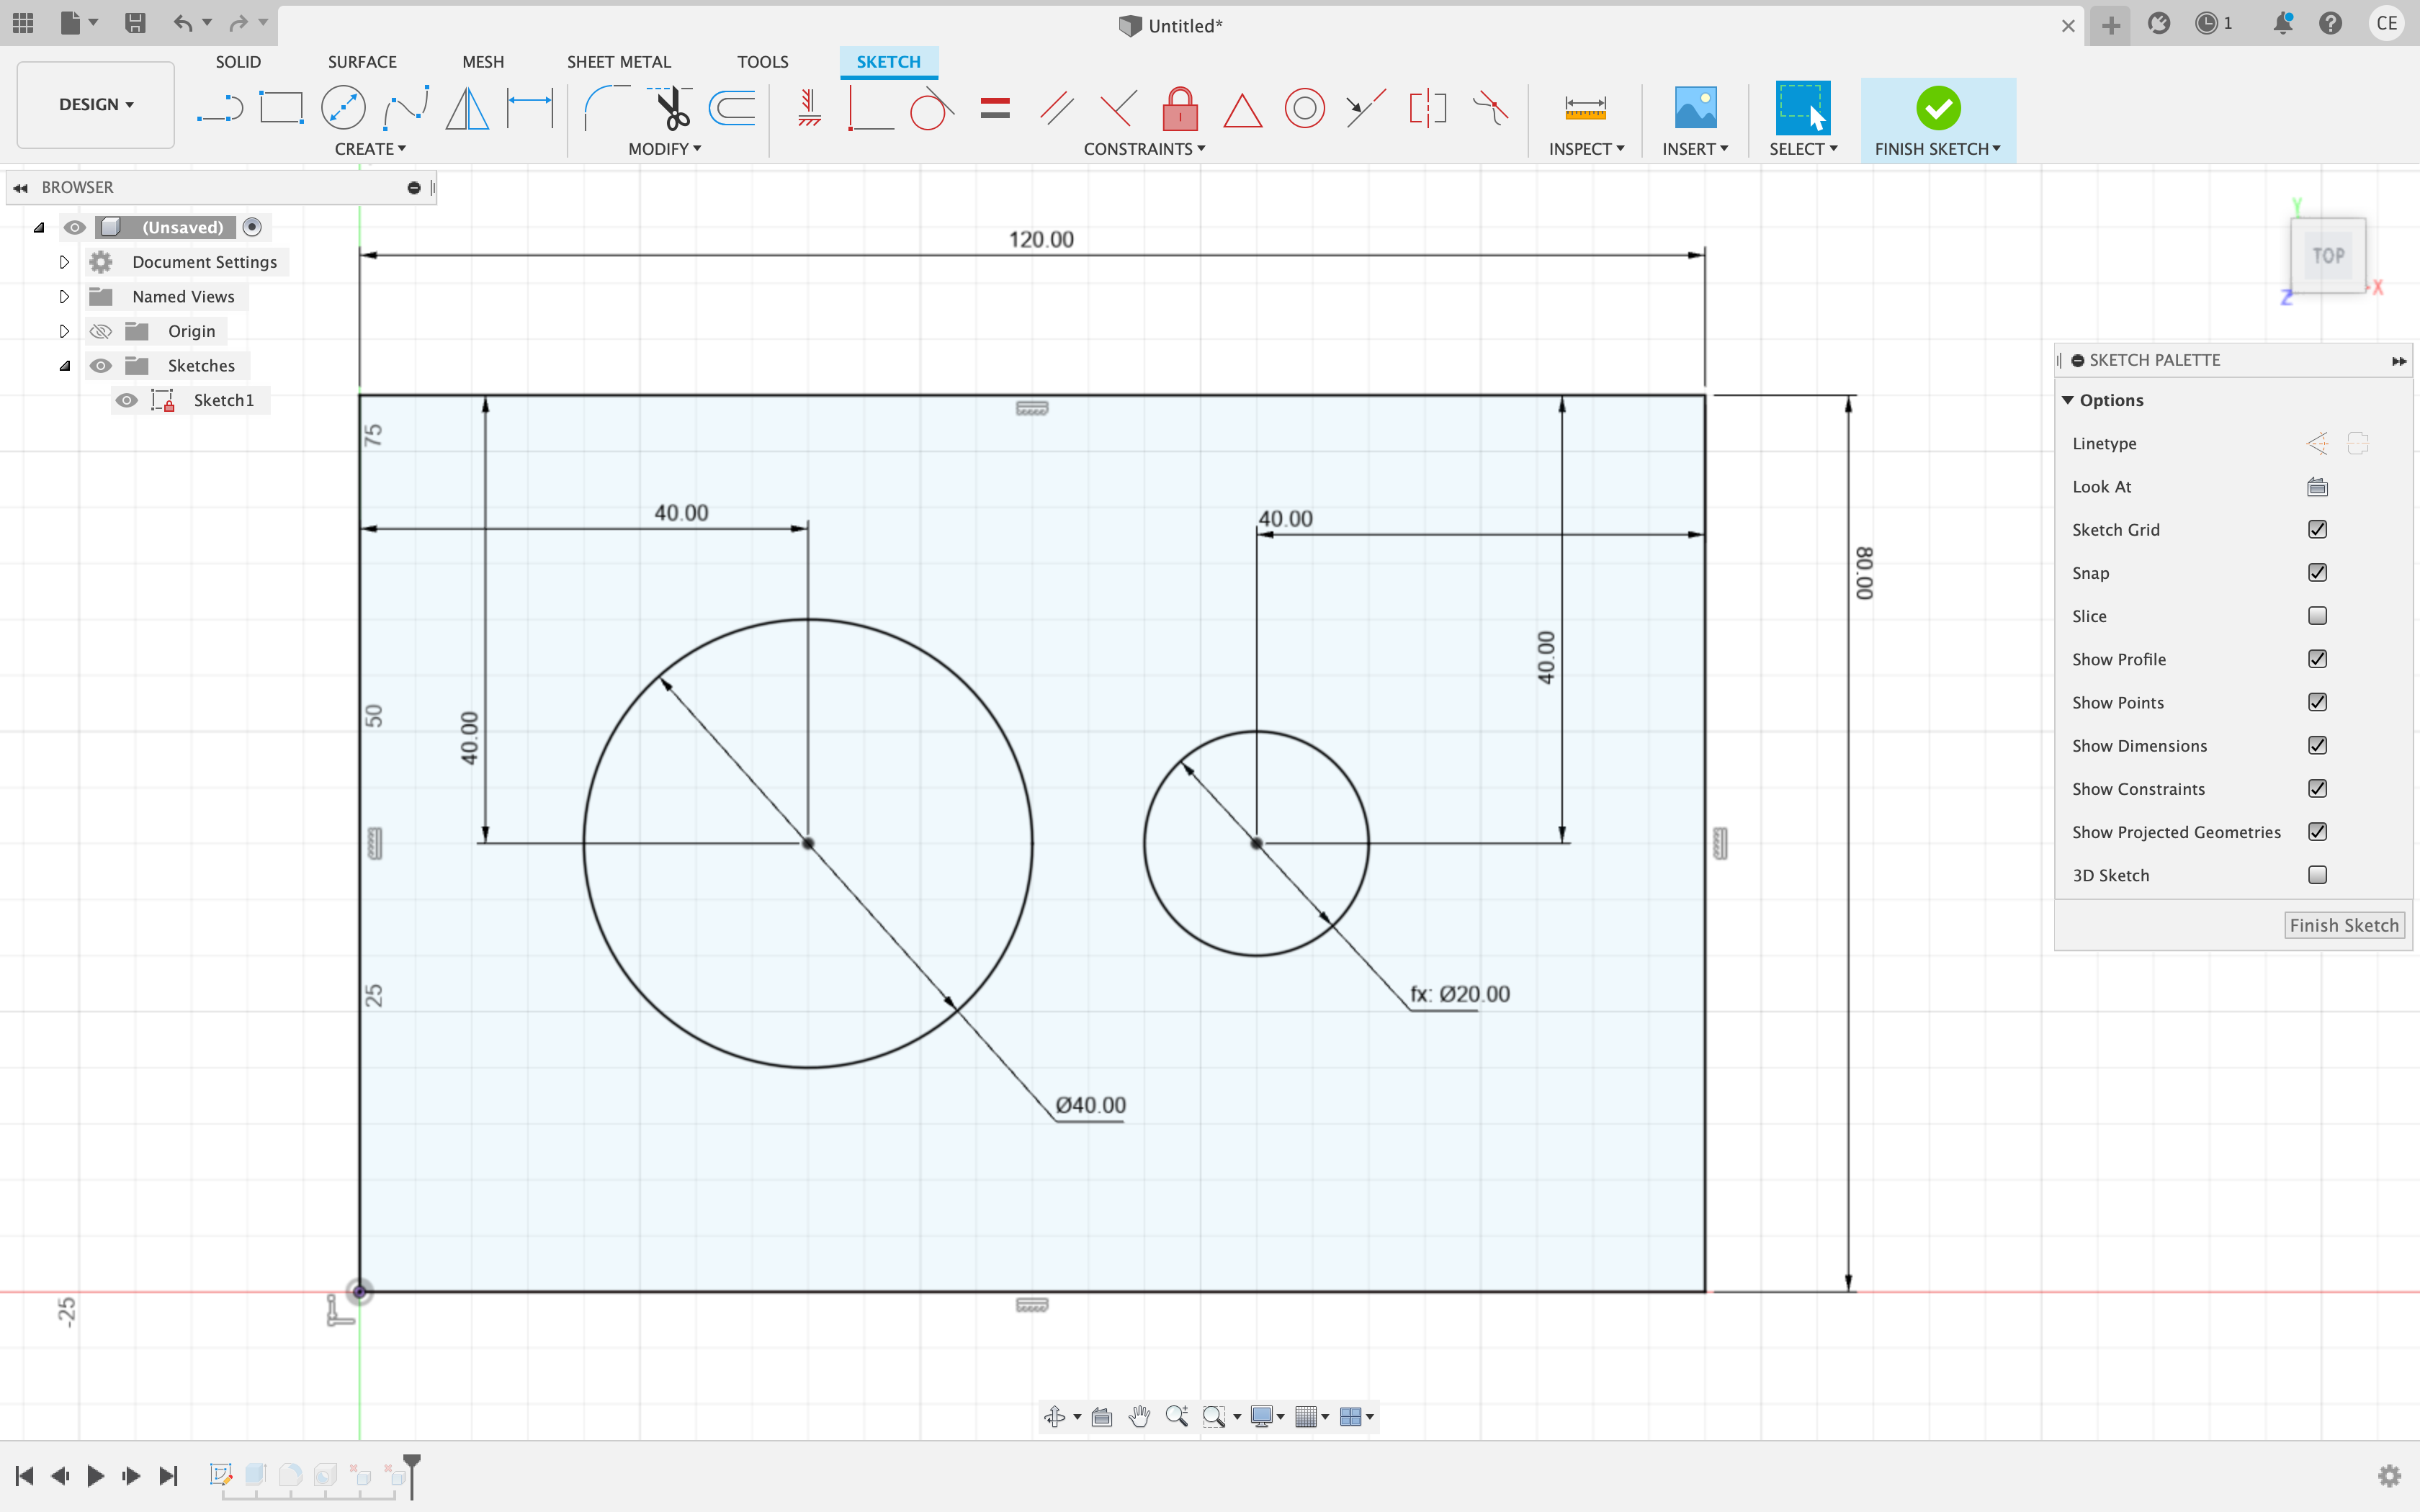
Task: Choose the Fillet tool in Modify
Action: [x=605, y=108]
